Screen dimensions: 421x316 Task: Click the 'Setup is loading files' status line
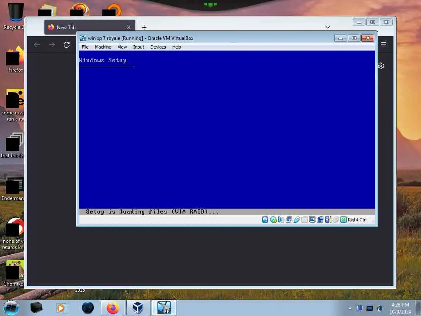152,212
